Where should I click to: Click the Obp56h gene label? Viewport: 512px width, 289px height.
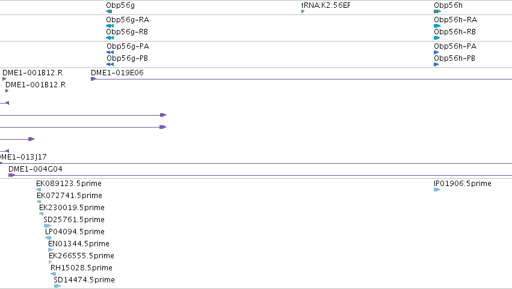coord(448,5)
